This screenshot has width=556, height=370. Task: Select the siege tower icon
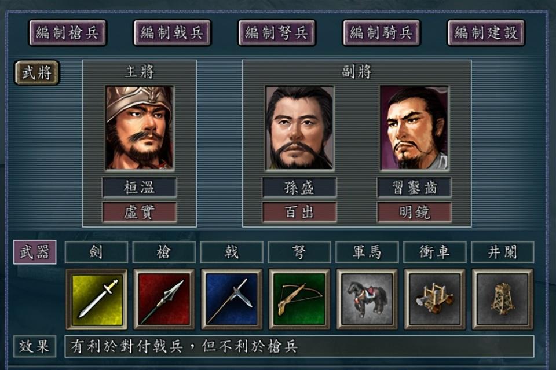click(503, 299)
